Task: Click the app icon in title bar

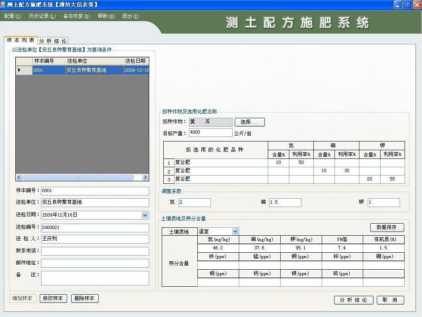Action: (x=3, y=5)
